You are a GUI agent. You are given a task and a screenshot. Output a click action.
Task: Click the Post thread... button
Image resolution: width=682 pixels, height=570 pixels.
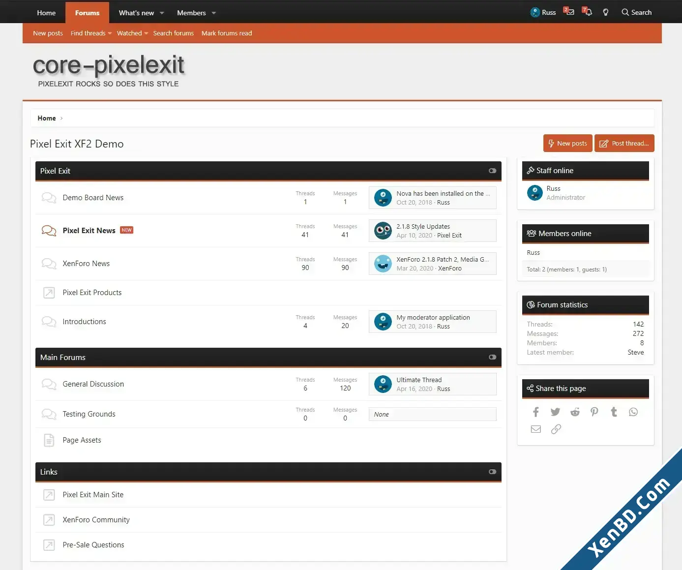coord(624,143)
